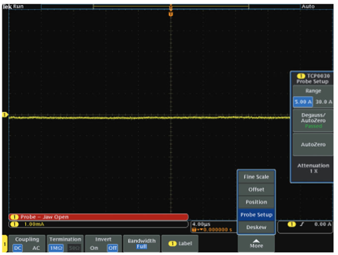The width and height of the screenshot is (338, 255).
Task: Turn Invert On
Action: tap(94, 247)
